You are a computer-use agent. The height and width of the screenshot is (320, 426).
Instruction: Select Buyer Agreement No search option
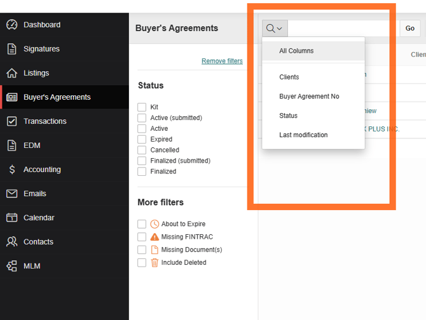[309, 97]
